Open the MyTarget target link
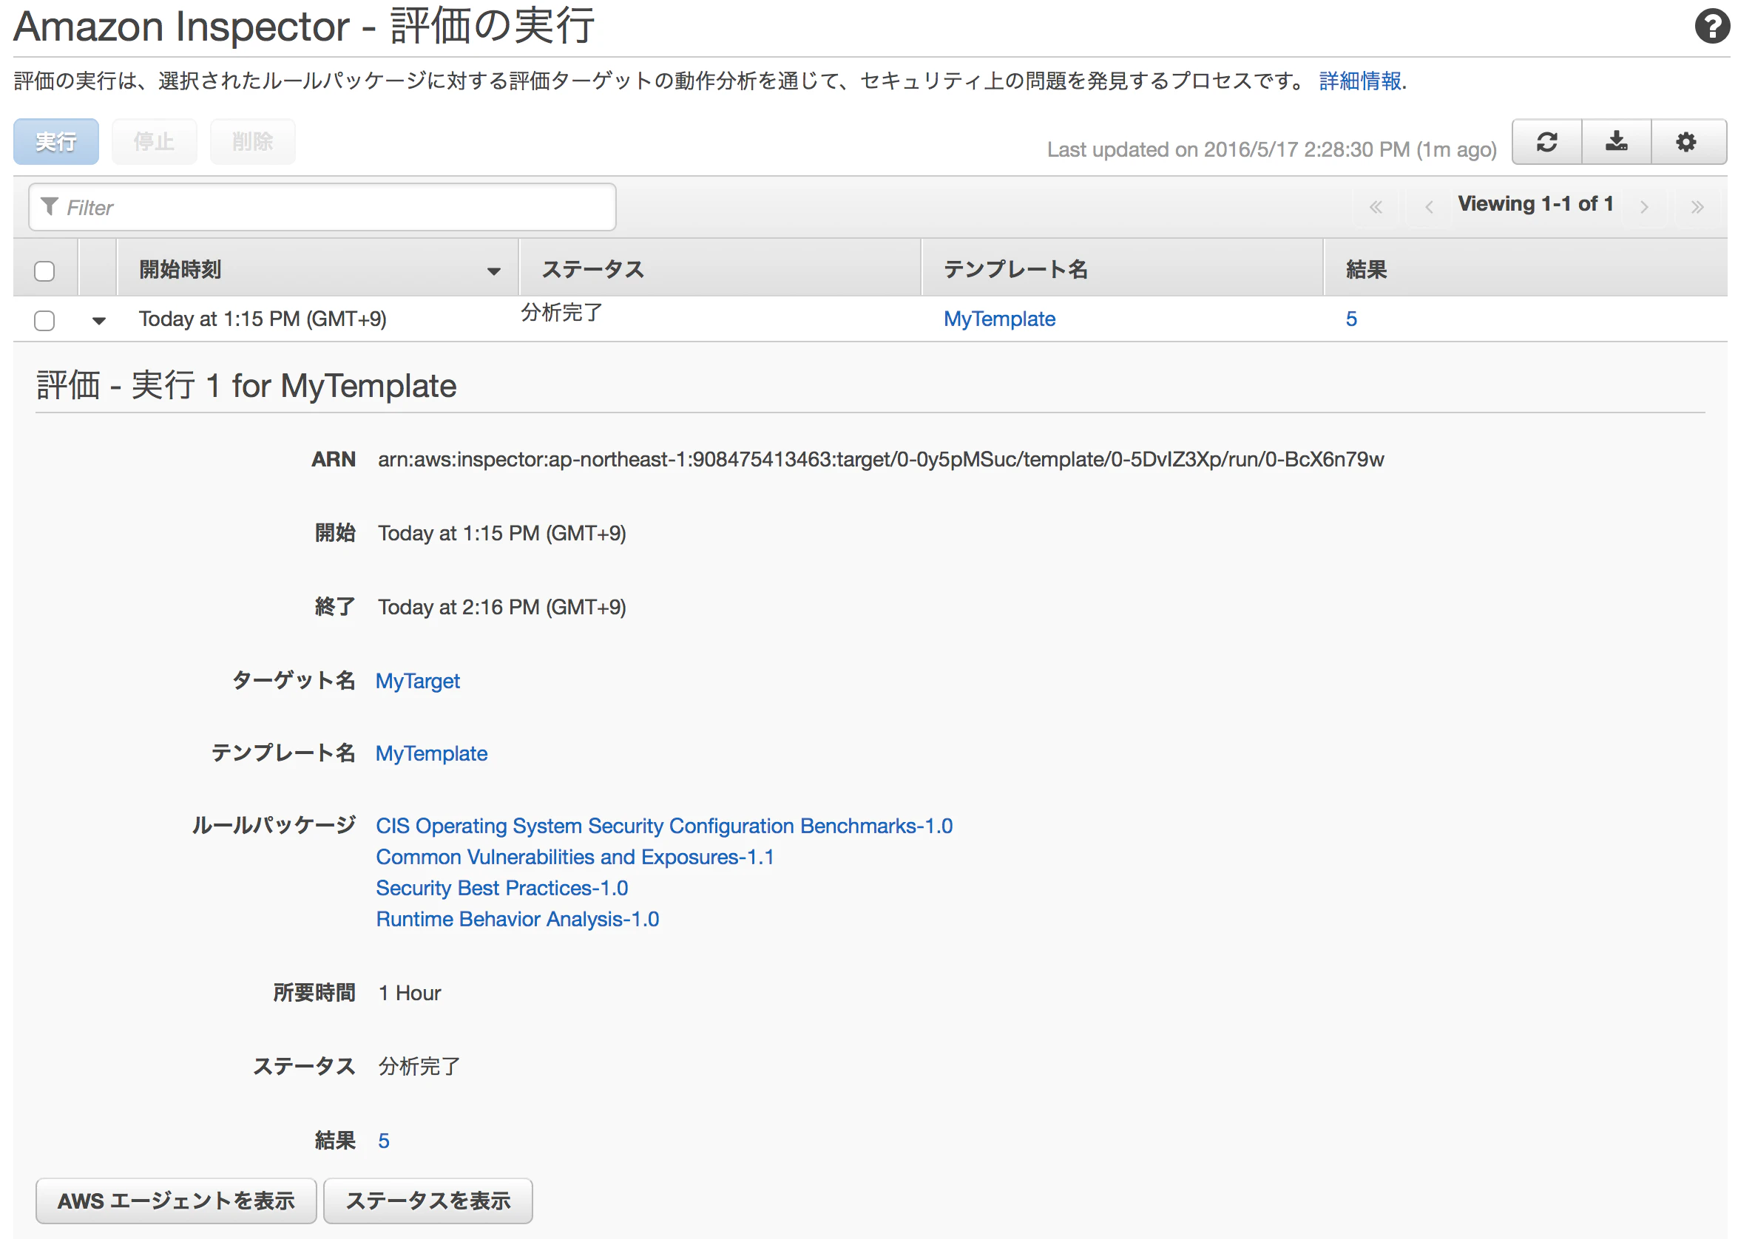1738x1239 pixels. tap(418, 681)
